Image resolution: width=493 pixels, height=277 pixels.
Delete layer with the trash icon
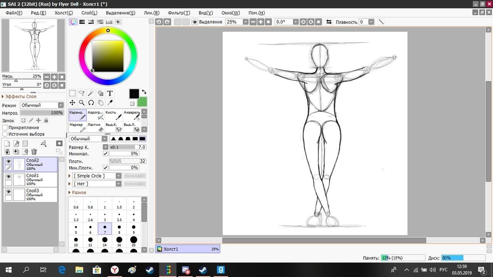pos(34,152)
